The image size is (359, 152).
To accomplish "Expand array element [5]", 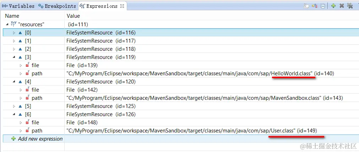I will (x=14, y=106).
